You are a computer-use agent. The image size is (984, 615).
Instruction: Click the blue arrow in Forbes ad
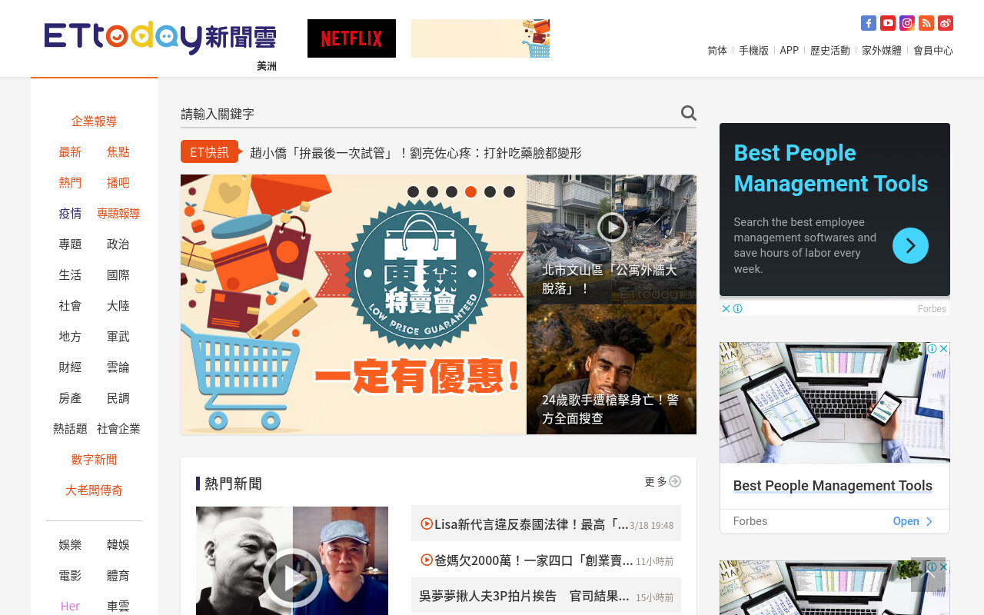pos(910,245)
